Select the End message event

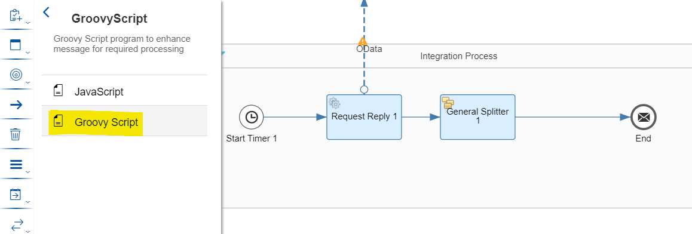pyautogui.click(x=644, y=117)
